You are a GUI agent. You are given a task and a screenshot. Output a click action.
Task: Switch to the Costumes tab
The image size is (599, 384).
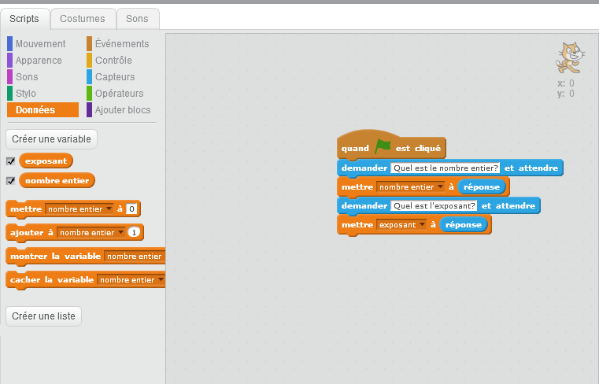click(82, 18)
